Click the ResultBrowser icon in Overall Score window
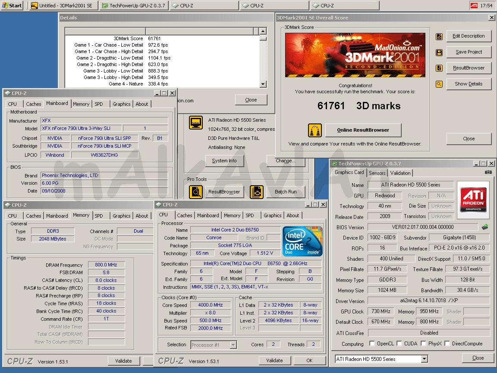The image size is (497, 373). coord(439,68)
